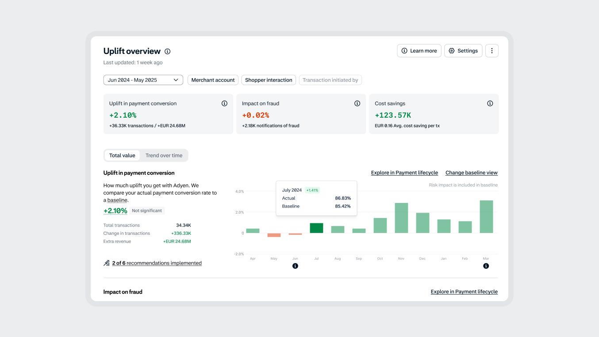Click the info icon on the payment conversion card
The width and height of the screenshot is (599, 337).
coord(224,103)
